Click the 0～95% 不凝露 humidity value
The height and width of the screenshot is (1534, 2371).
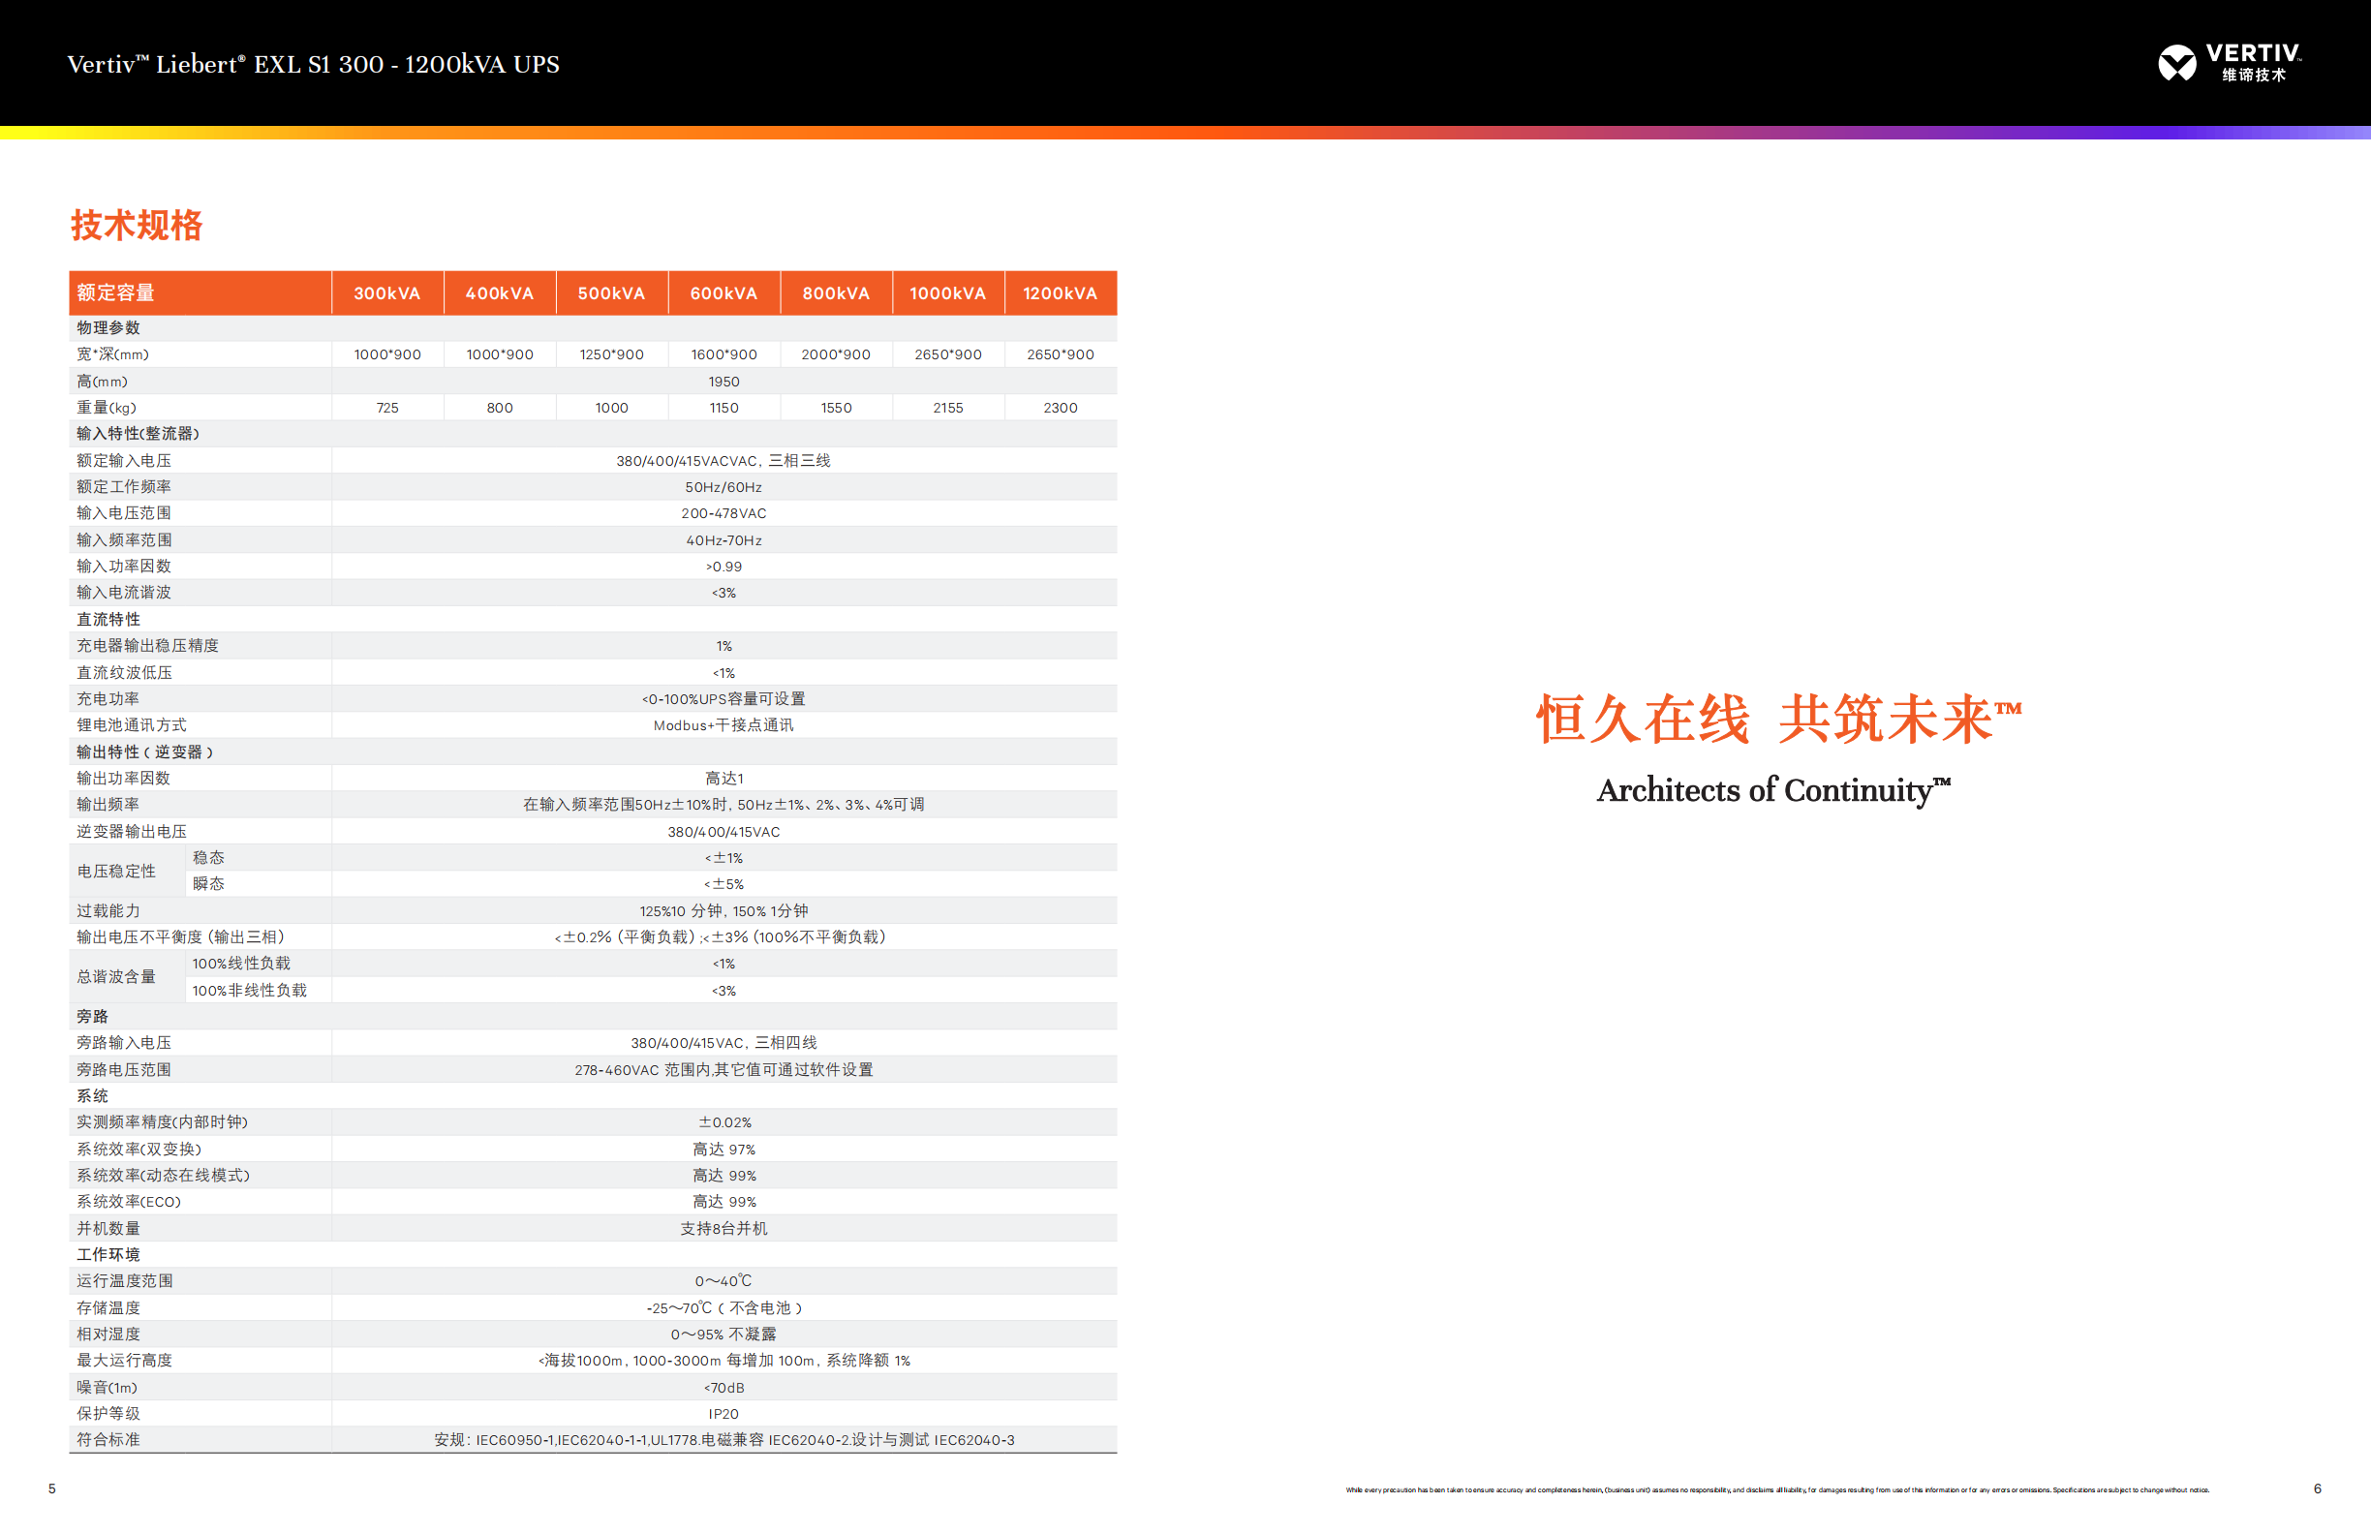[724, 1335]
